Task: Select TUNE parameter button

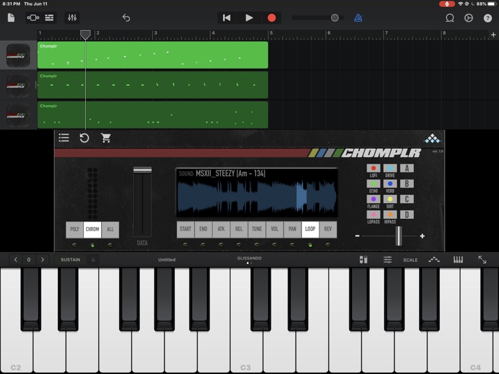Action: click(257, 229)
